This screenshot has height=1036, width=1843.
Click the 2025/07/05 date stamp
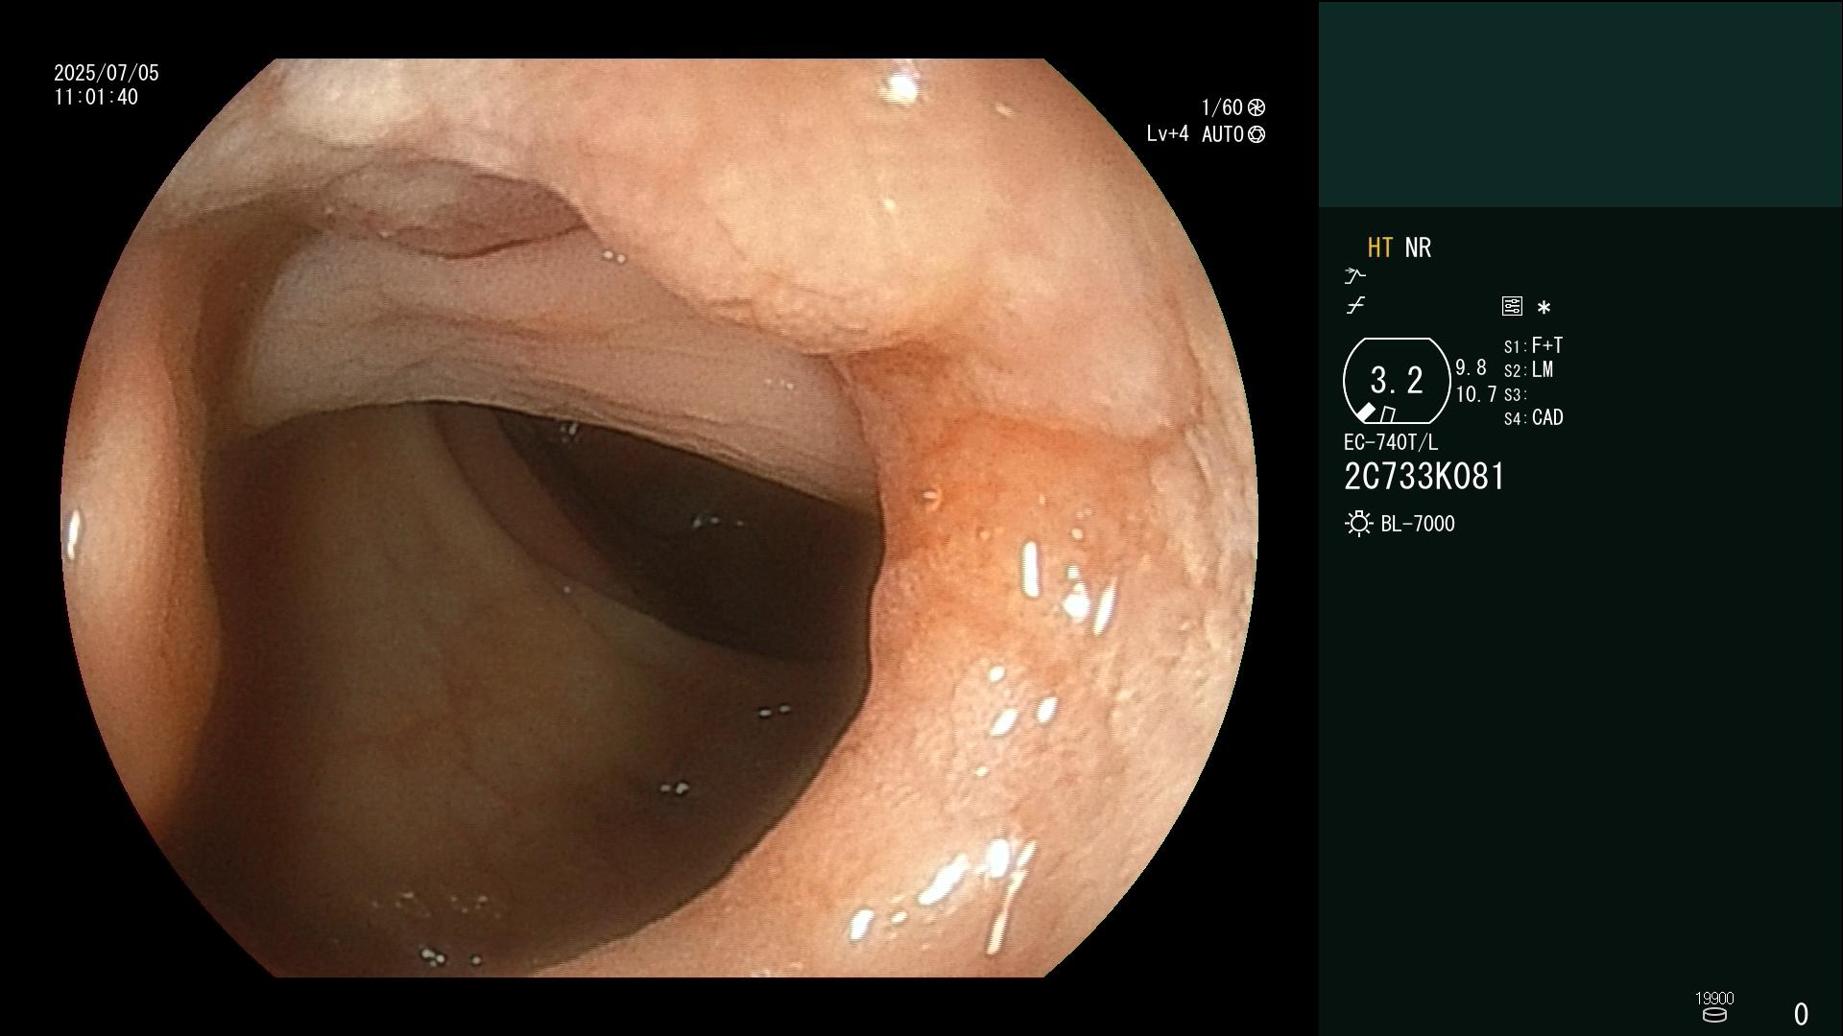(107, 73)
